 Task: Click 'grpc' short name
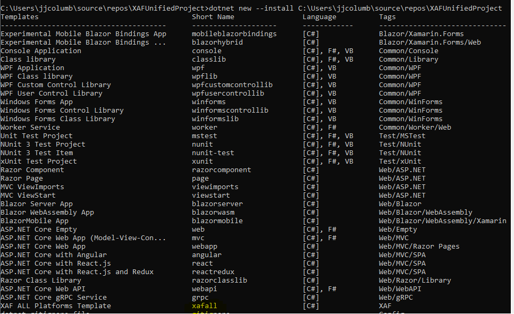tap(200, 298)
